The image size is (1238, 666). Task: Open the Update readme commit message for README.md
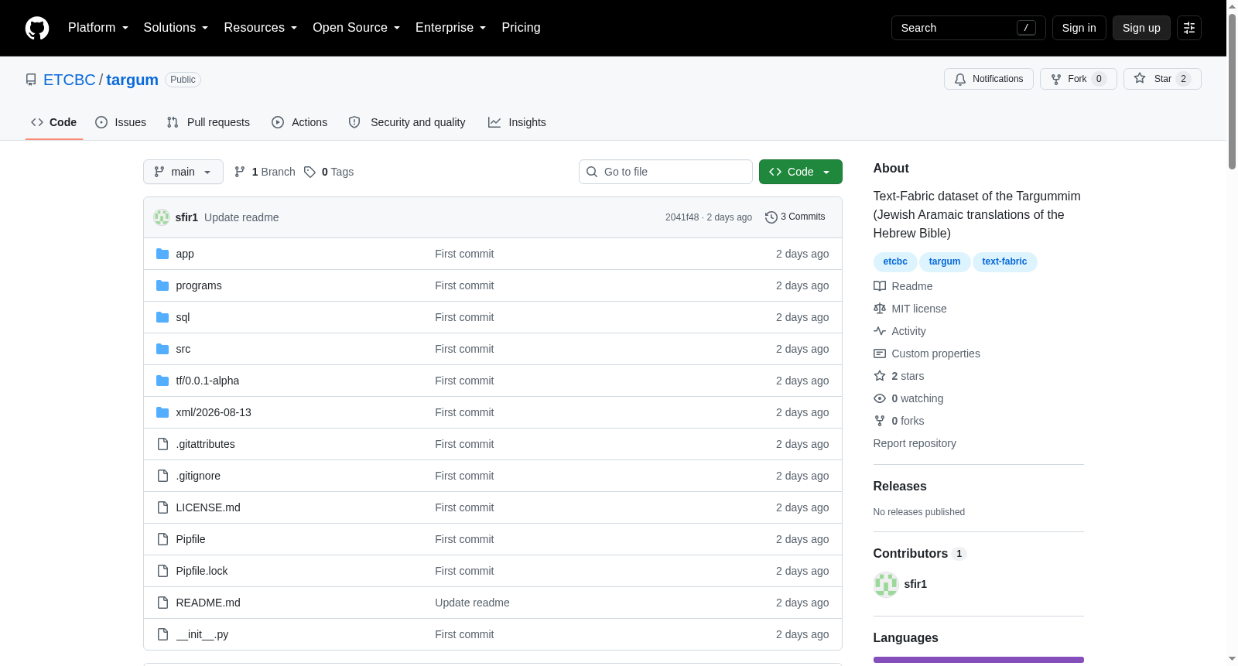[472, 603]
